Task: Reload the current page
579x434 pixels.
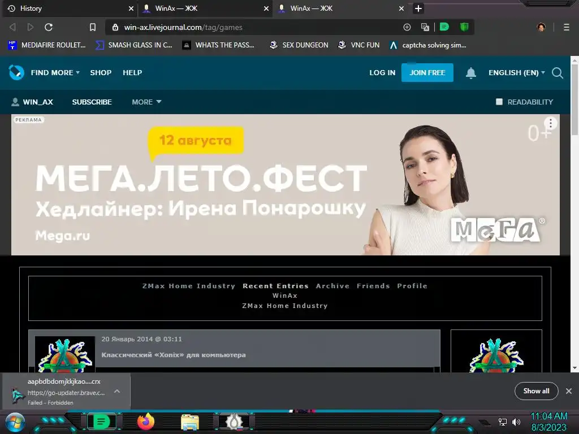Action: (49, 27)
